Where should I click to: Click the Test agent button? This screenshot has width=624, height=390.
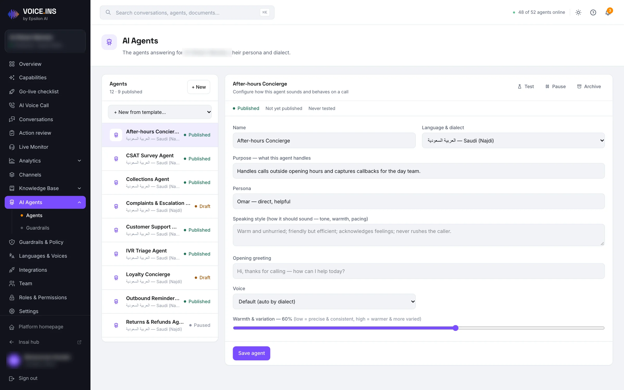click(526, 87)
